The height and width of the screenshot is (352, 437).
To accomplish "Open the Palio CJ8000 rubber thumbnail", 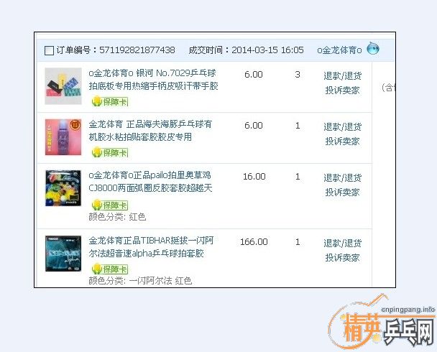I will (x=63, y=188).
